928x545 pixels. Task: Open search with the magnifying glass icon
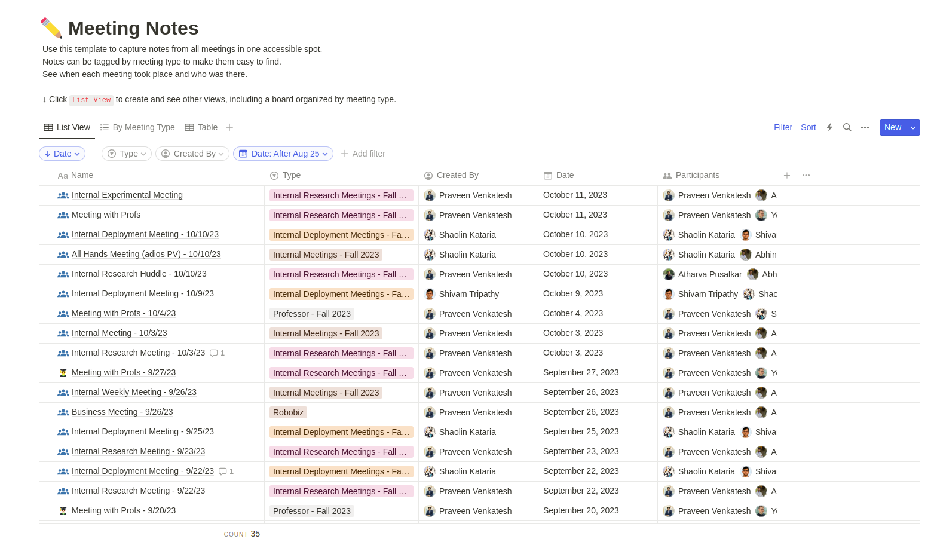click(847, 127)
